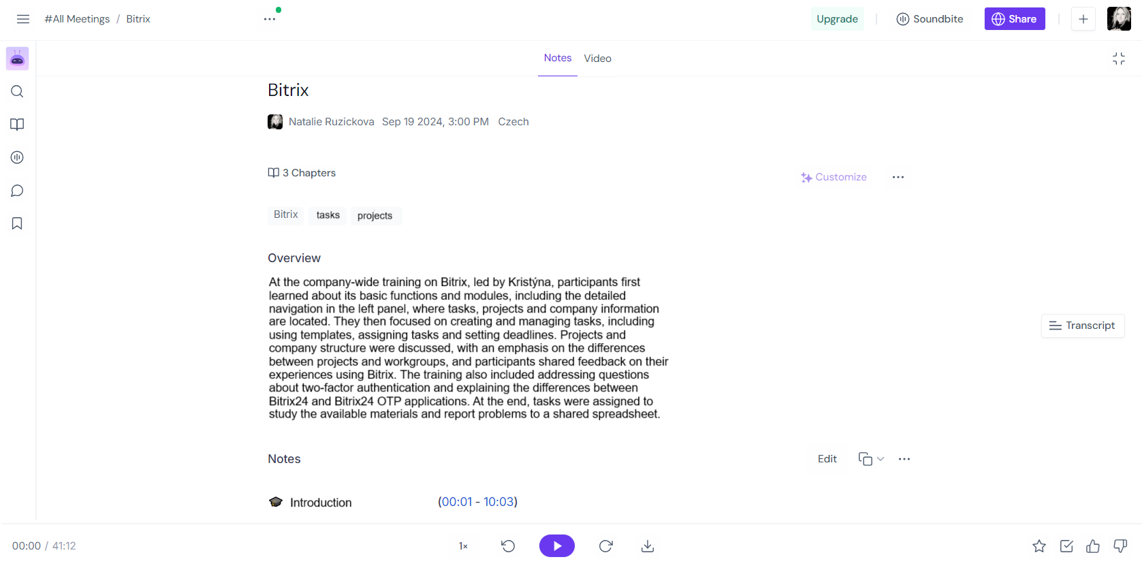This screenshot has height=572, width=1142.
Task: Open the AI assistant robot icon
Action: [17, 59]
